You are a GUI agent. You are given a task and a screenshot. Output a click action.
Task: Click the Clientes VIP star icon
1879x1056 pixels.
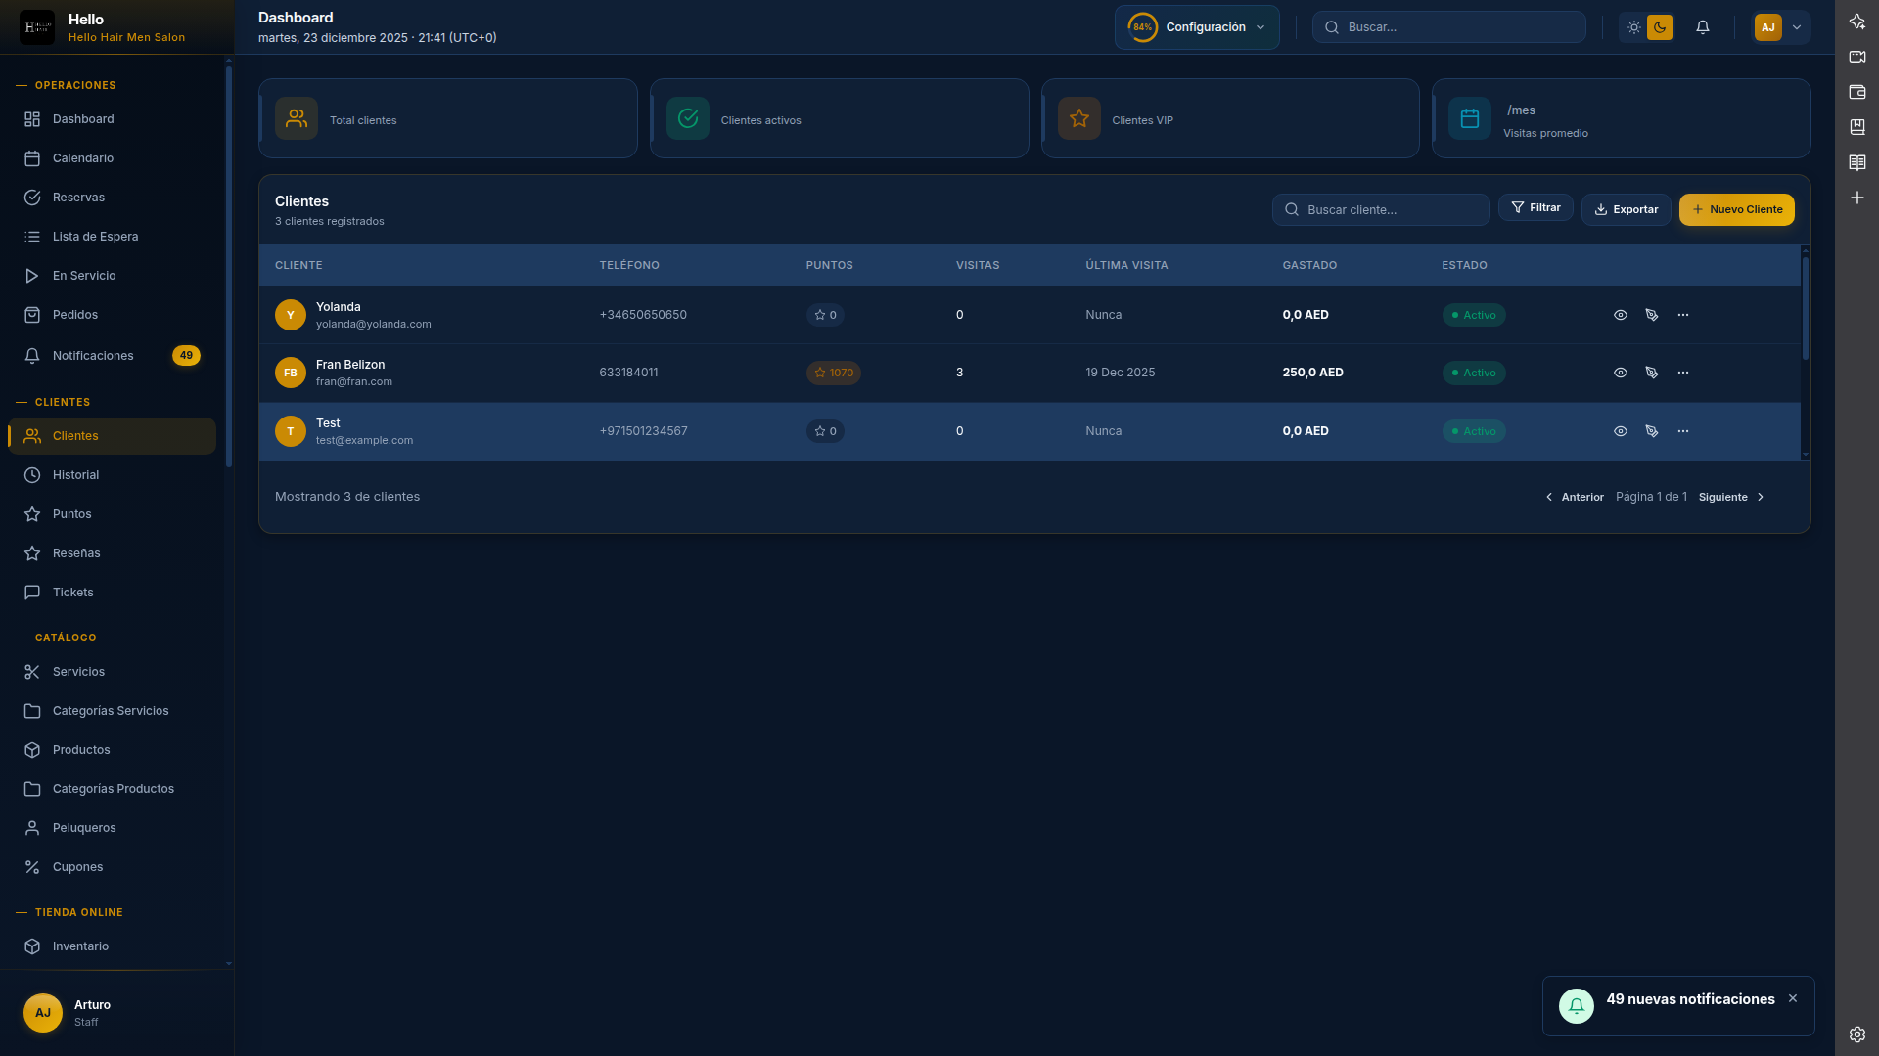(x=1079, y=118)
